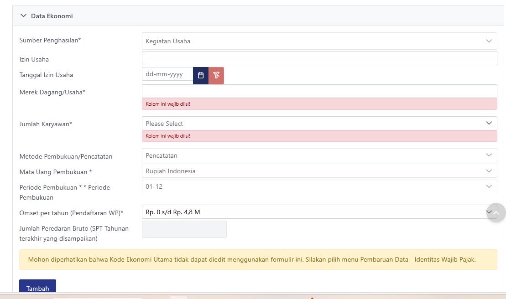Click the error message under Jumlah Karyawan

319,136
